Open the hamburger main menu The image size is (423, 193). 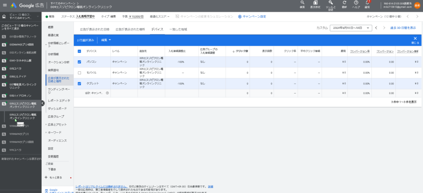click(5, 5)
